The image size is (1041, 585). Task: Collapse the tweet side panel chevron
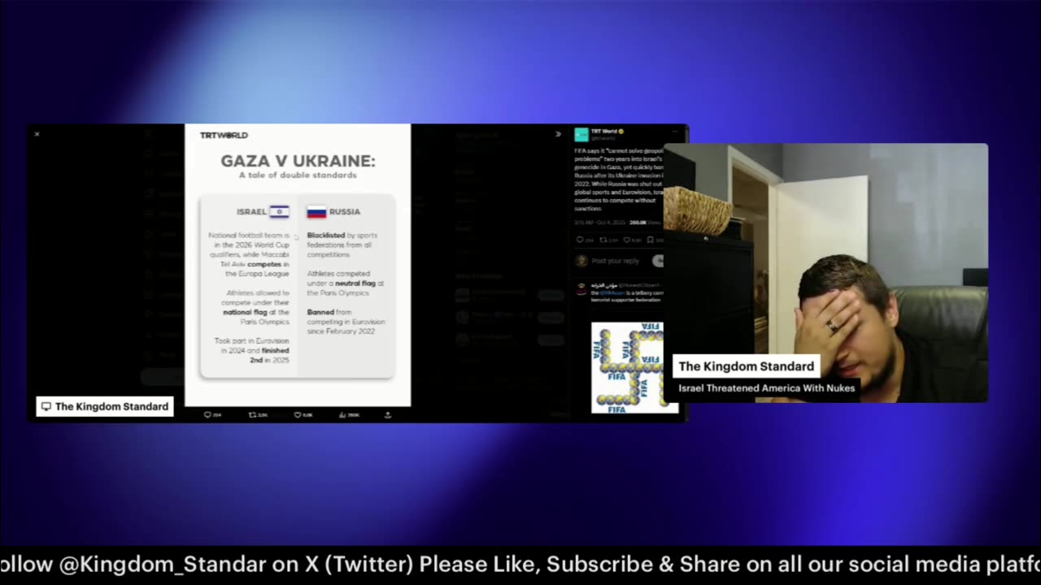click(x=558, y=134)
